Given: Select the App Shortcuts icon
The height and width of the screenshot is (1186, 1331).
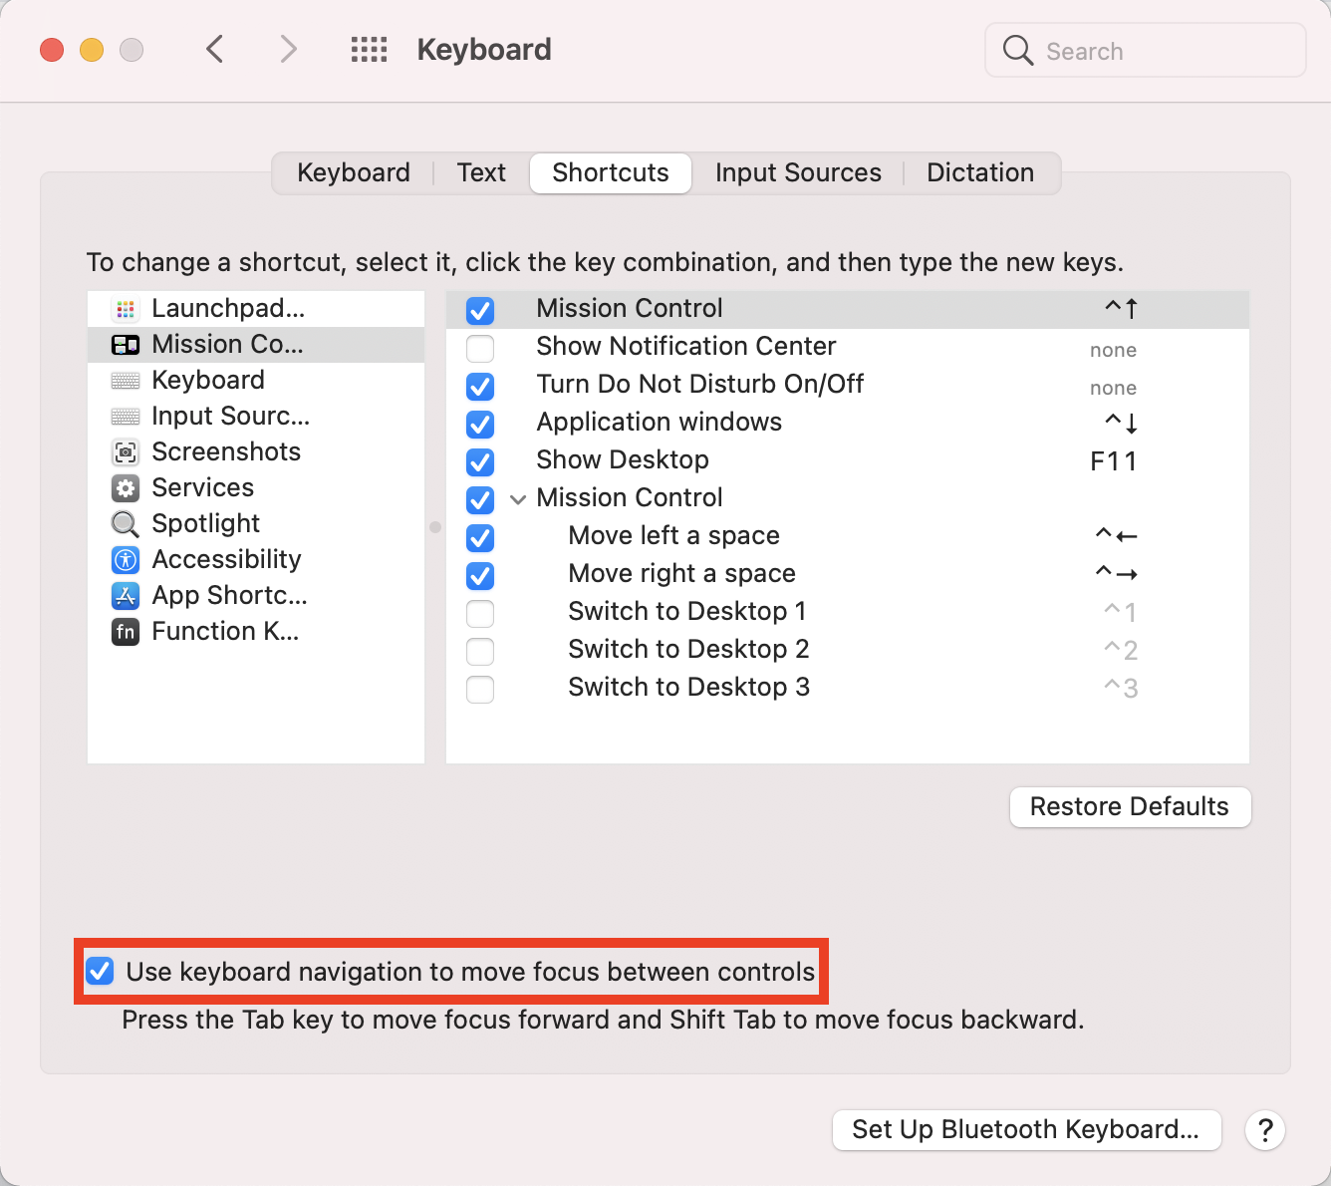Looking at the screenshot, I should (126, 596).
